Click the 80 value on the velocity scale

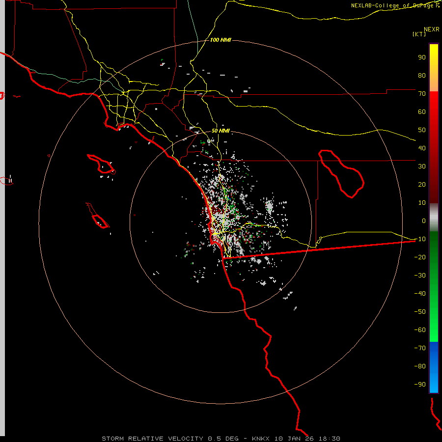pyautogui.click(x=422, y=76)
